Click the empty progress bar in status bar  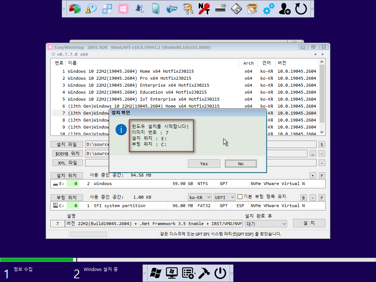point(88,234)
